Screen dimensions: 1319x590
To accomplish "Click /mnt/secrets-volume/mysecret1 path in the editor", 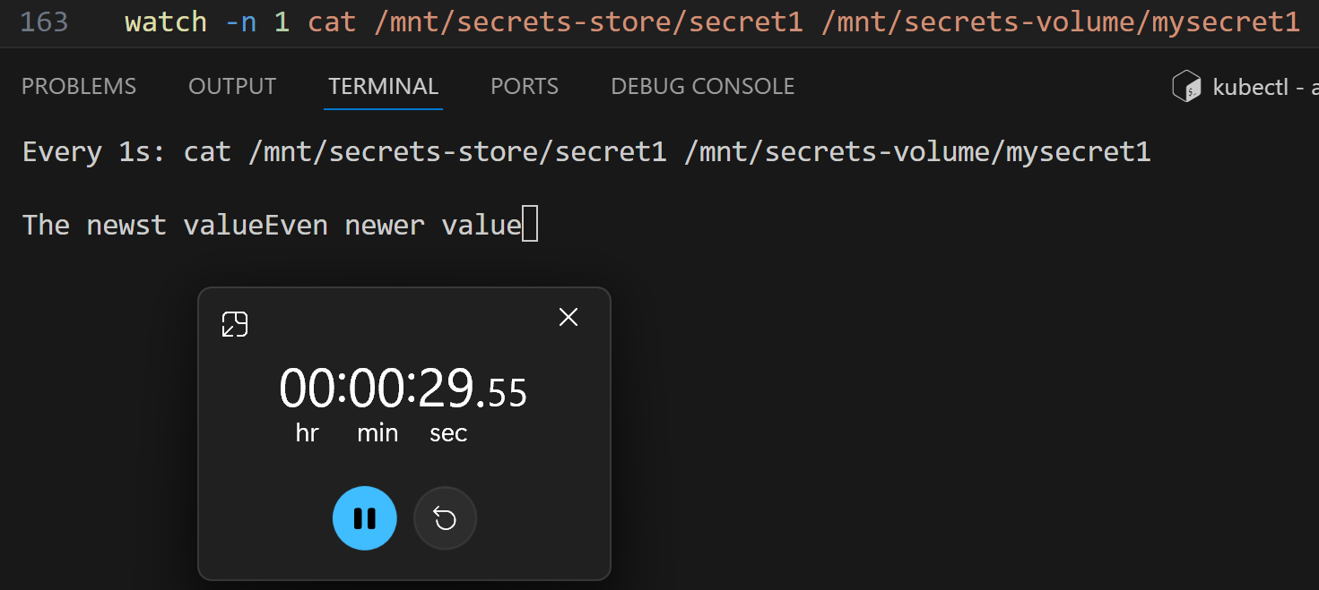I will click(x=1060, y=21).
